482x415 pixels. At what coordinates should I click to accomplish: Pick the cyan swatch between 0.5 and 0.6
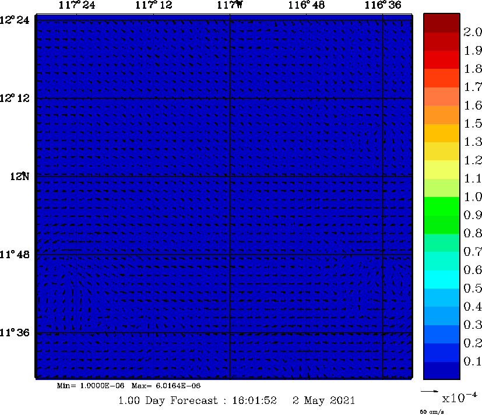[x=442, y=279]
